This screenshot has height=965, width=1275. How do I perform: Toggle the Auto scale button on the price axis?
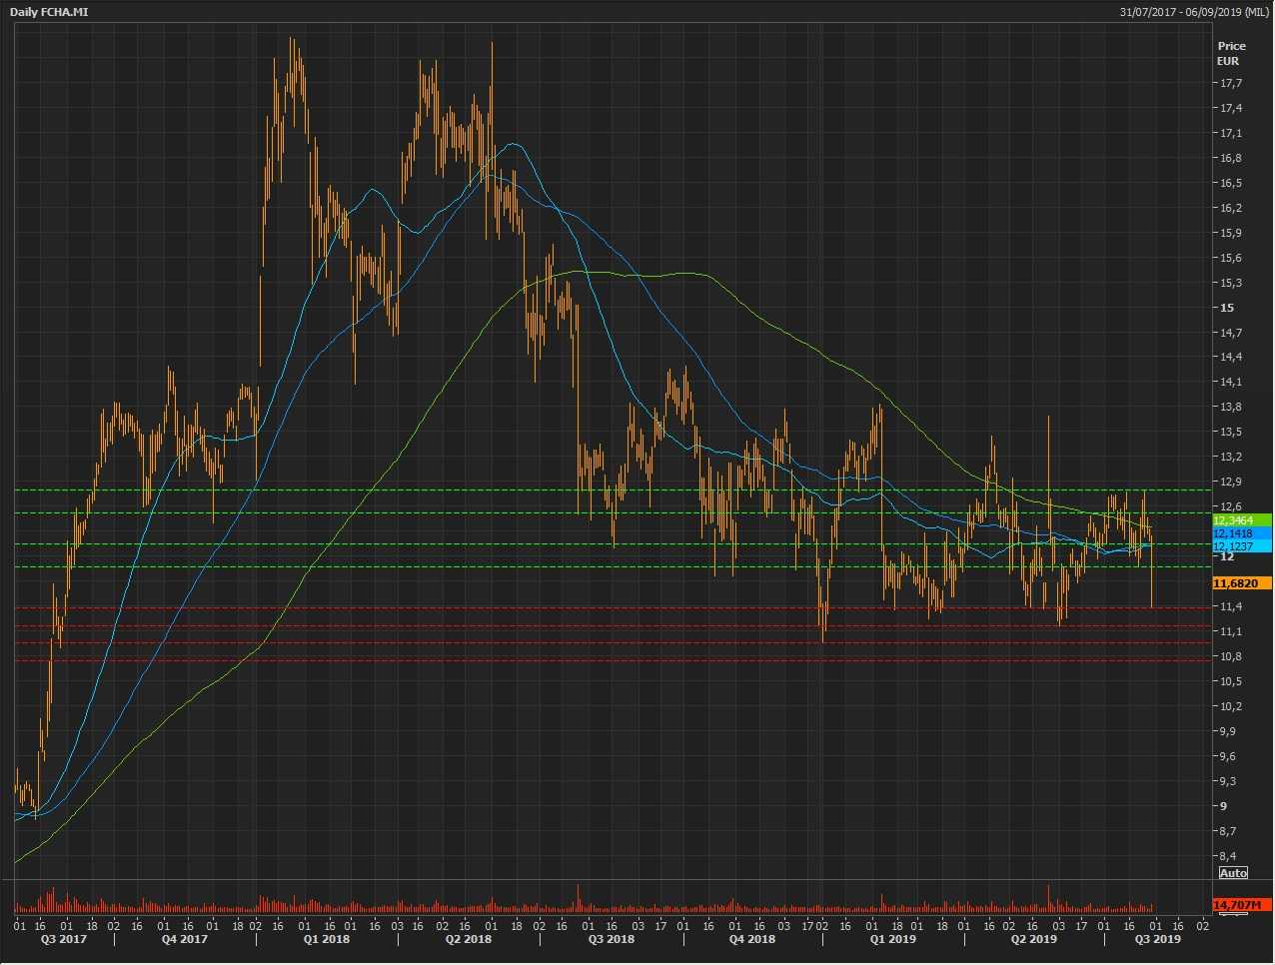[1233, 873]
